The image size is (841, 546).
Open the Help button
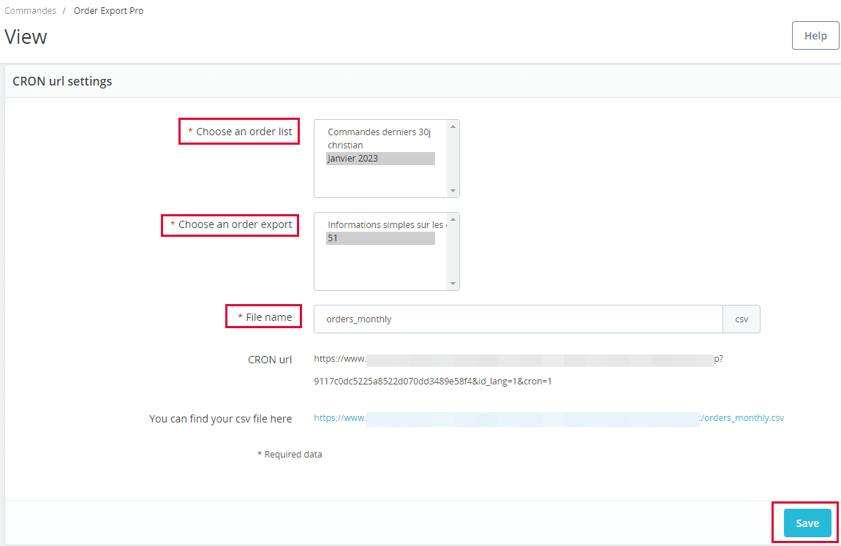coord(815,36)
